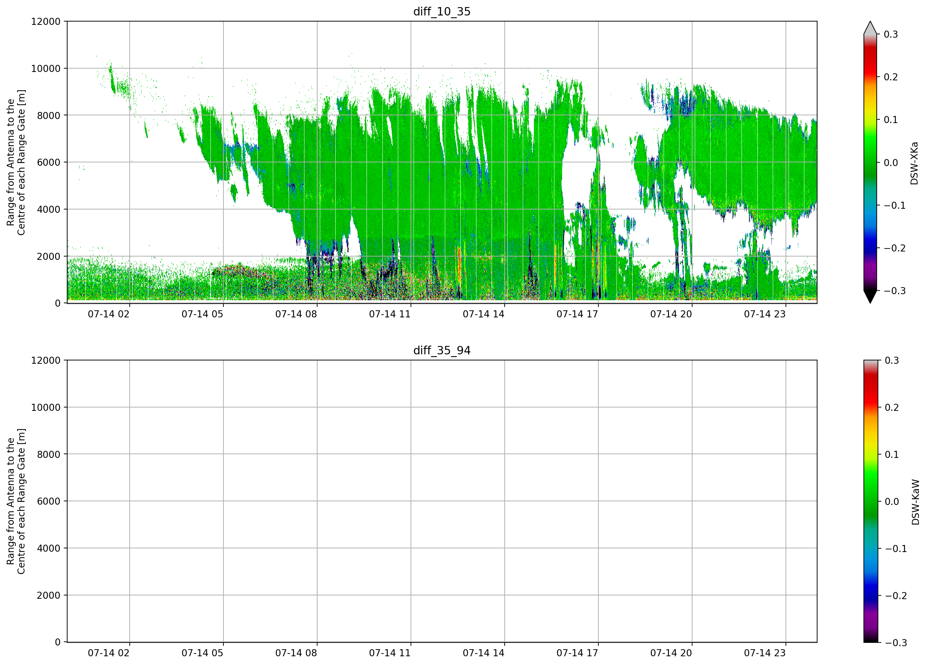927x665 pixels.
Task: Click the y-axis label of the diff_10_35 plot
Action: pos(16,162)
